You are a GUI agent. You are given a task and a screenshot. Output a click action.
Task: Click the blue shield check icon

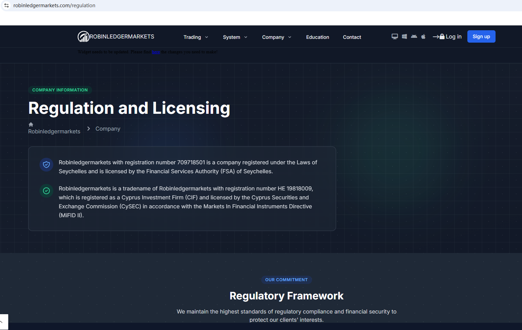point(46,165)
